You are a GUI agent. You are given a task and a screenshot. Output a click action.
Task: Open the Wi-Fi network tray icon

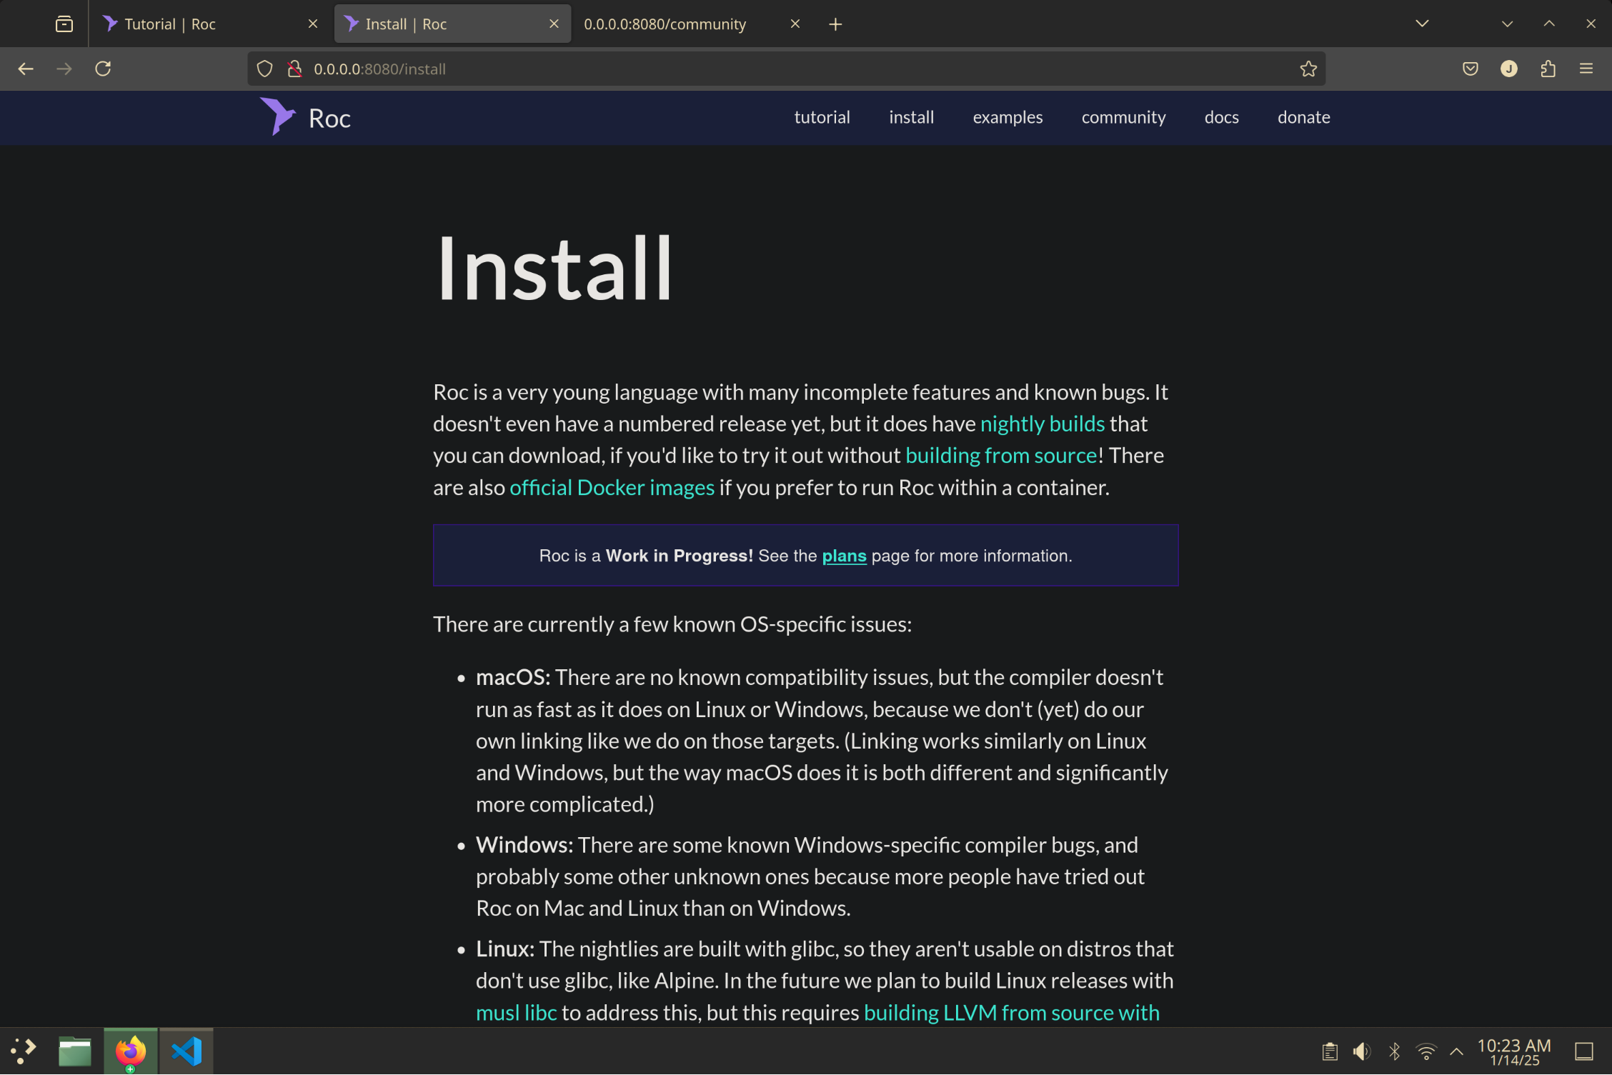coord(1426,1051)
